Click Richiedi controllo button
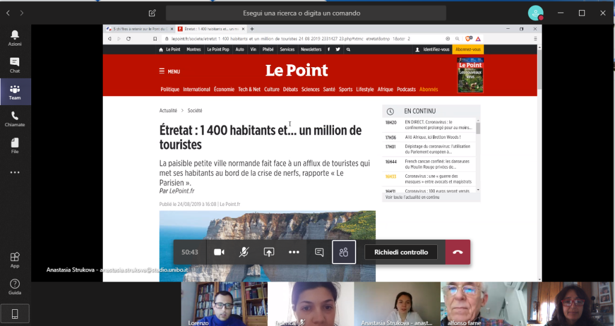Screen dimensions: 615x326 click(x=401, y=252)
